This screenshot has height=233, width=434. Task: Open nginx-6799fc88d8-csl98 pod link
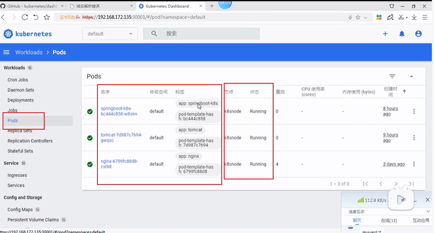click(x=119, y=164)
